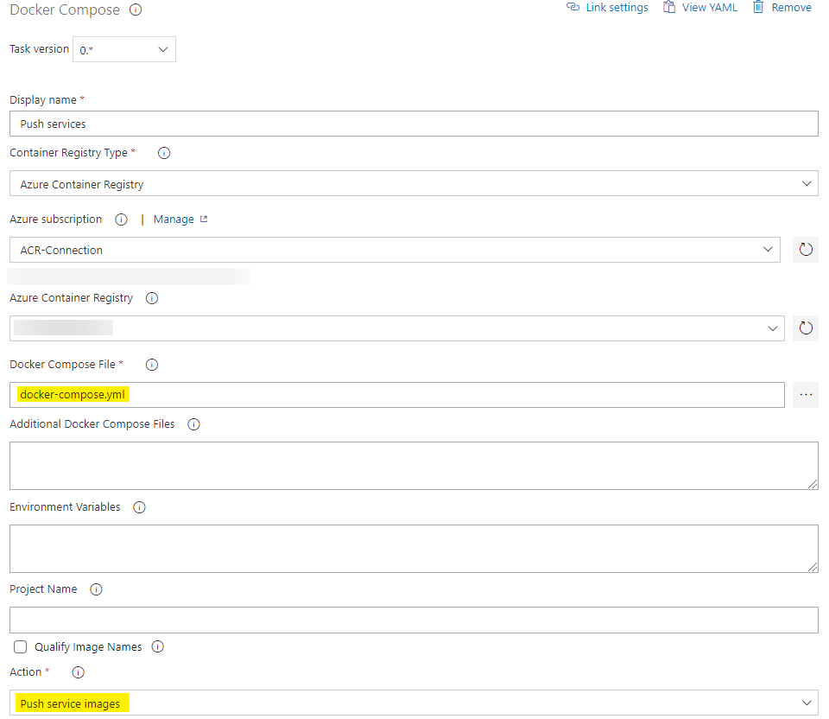The image size is (829, 719).
Task: Click the Docker Compose File label
Action: [x=62, y=365]
